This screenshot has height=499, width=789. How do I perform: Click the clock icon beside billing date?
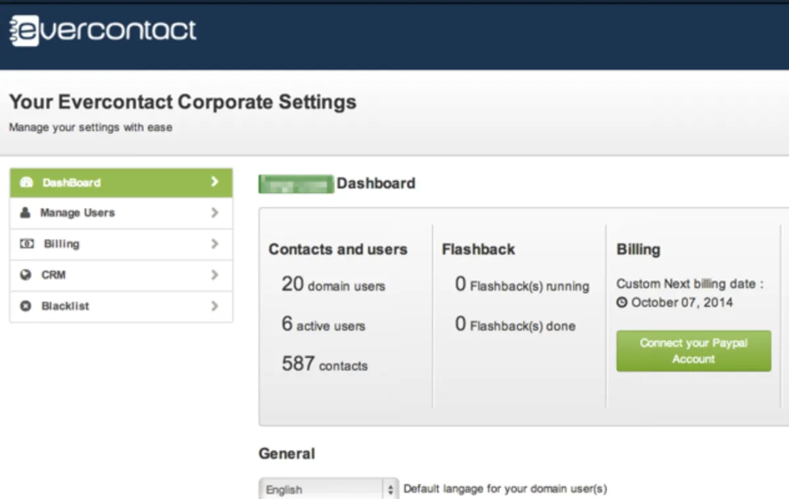(622, 303)
